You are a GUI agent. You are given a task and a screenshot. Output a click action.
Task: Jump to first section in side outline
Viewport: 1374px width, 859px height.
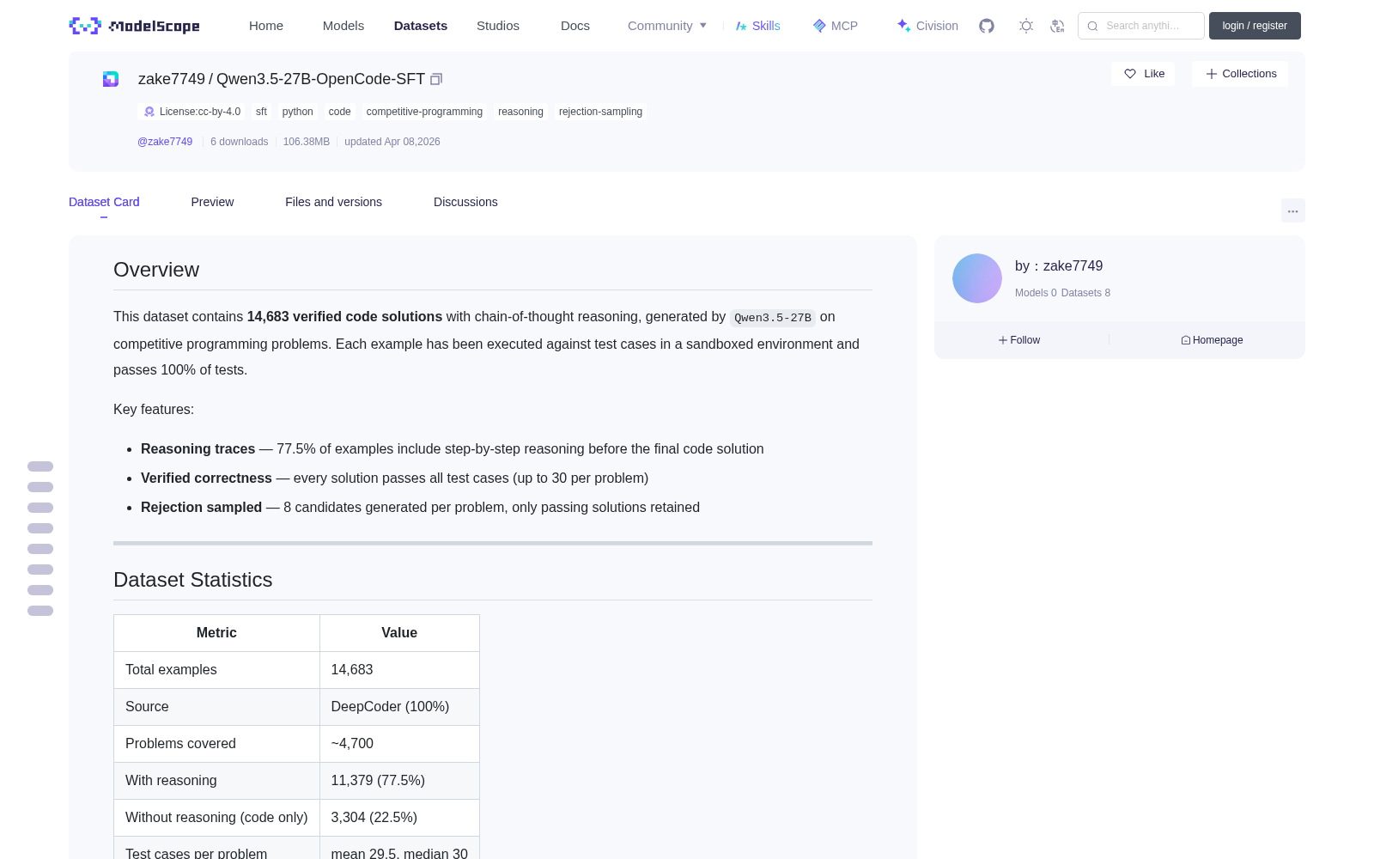tap(40, 466)
